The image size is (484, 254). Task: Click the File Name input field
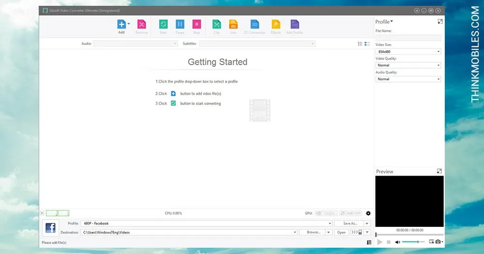click(408, 38)
